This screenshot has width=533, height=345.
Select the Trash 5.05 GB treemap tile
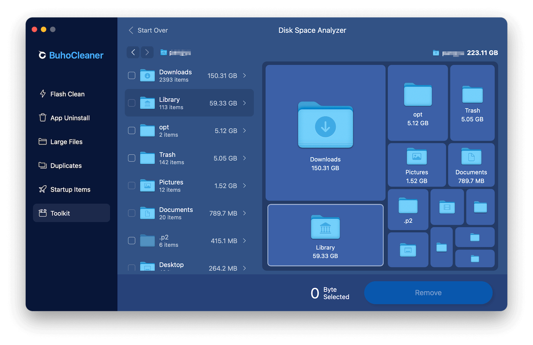[472, 103]
